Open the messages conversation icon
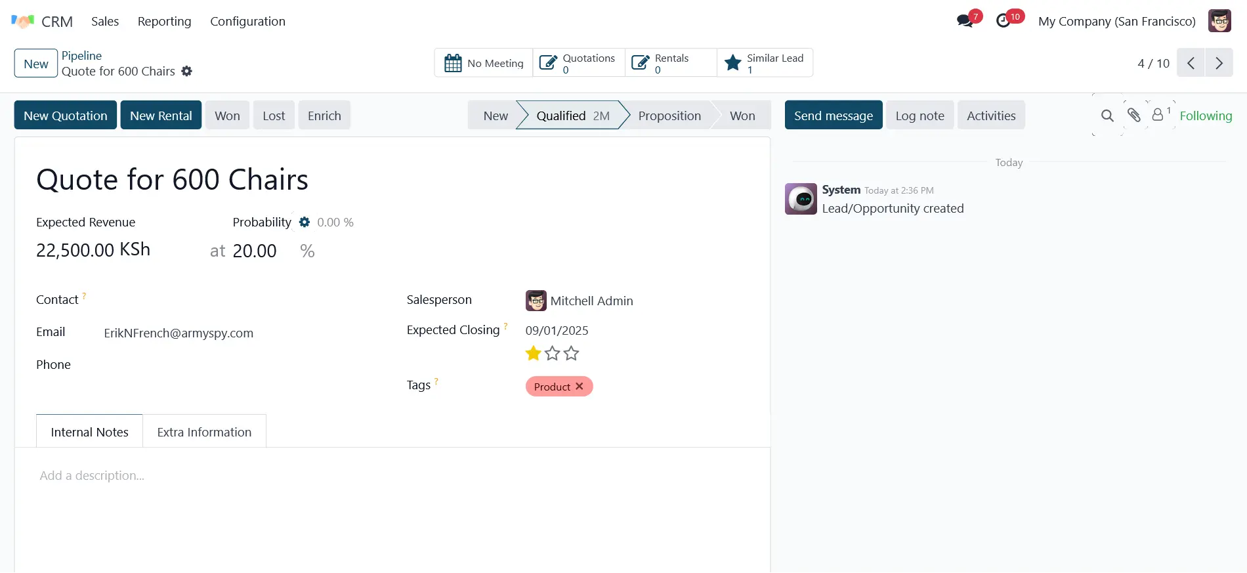Screen dimensions: 1247x573 coord(965,21)
